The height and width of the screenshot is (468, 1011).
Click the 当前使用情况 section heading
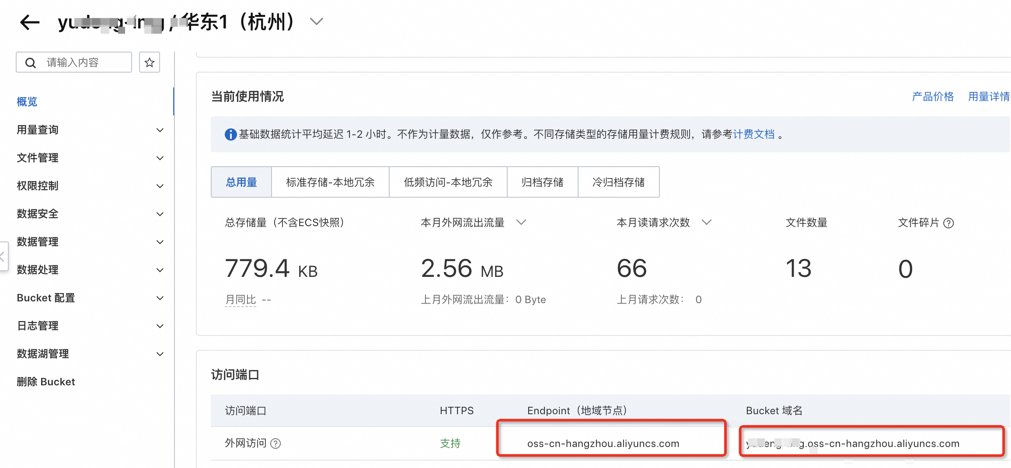[248, 96]
